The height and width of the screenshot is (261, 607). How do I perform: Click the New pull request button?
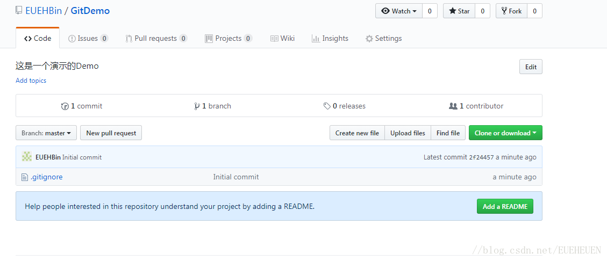[111, 133]
